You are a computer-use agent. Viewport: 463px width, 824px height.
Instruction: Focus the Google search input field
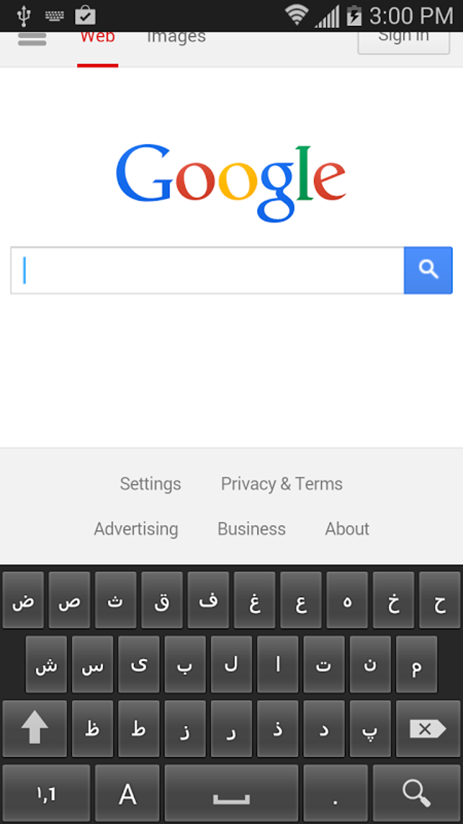pos(207,270)
